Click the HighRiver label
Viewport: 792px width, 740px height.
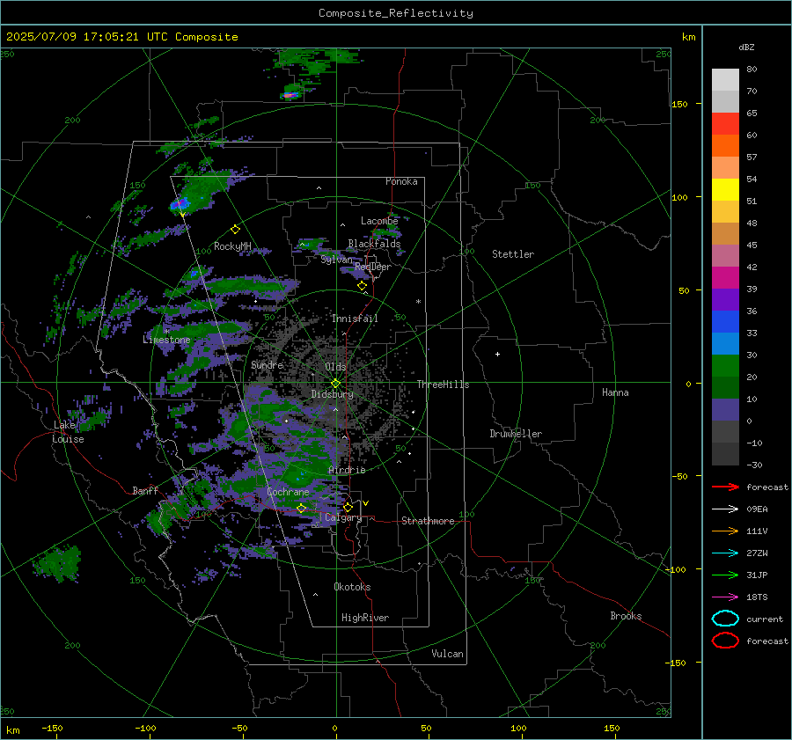coord(365,618)
